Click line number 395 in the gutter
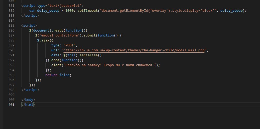260x129 pixels. tap(11, 75)
